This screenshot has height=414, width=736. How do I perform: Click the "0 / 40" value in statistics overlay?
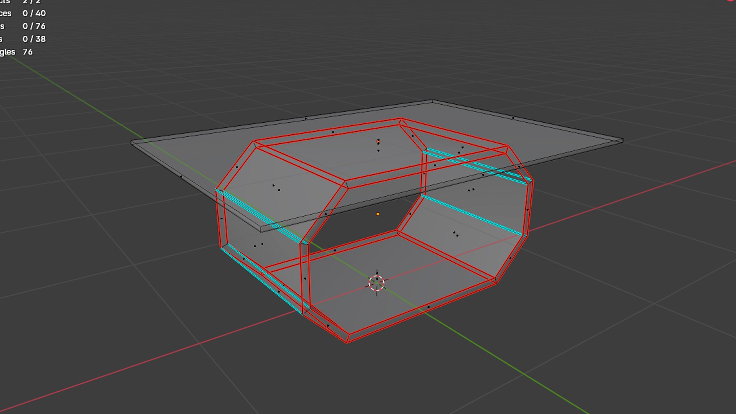(x=34, y=13)
